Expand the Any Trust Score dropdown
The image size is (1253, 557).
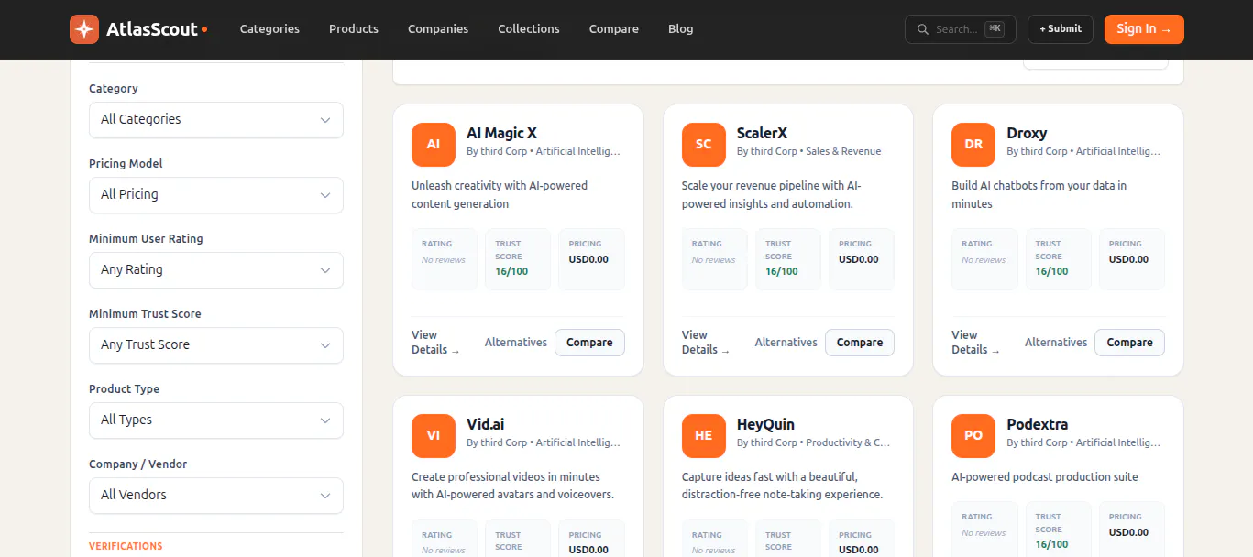pos(216,345)
